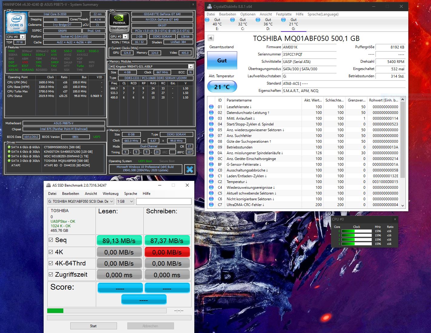Open the Kingston memory module dropdown

pyautogui.click(x=190, y=66)
